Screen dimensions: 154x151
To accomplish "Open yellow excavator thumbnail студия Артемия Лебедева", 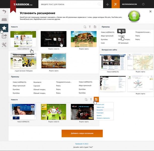I will tap(23, 61).
